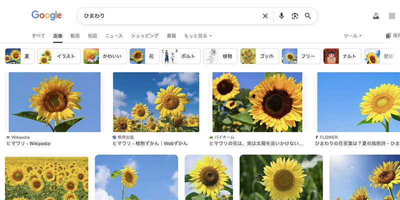Viewport: 400px width, 200px height.
Task: Open ヒマワリの花は、実は太陽を追いかけない link
Action: 256,143
